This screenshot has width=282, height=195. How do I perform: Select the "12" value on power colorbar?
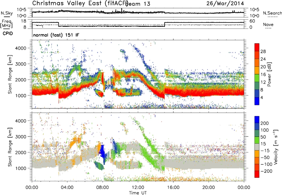(263, 82)
